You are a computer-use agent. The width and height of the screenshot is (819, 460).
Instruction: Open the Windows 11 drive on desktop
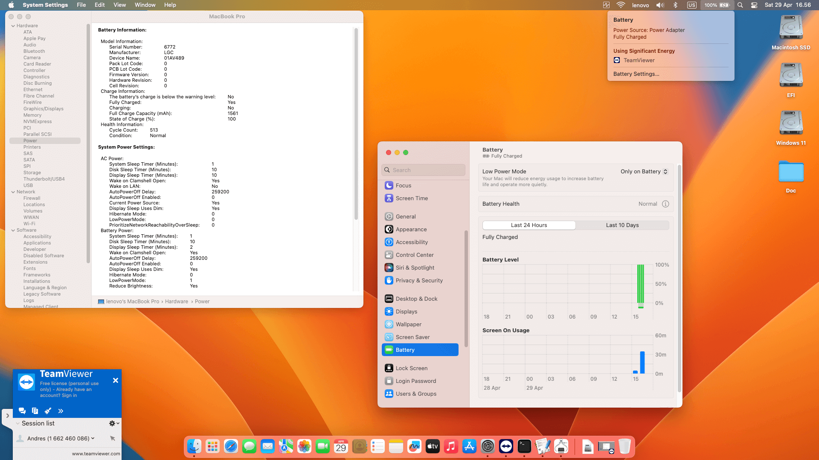791,128
